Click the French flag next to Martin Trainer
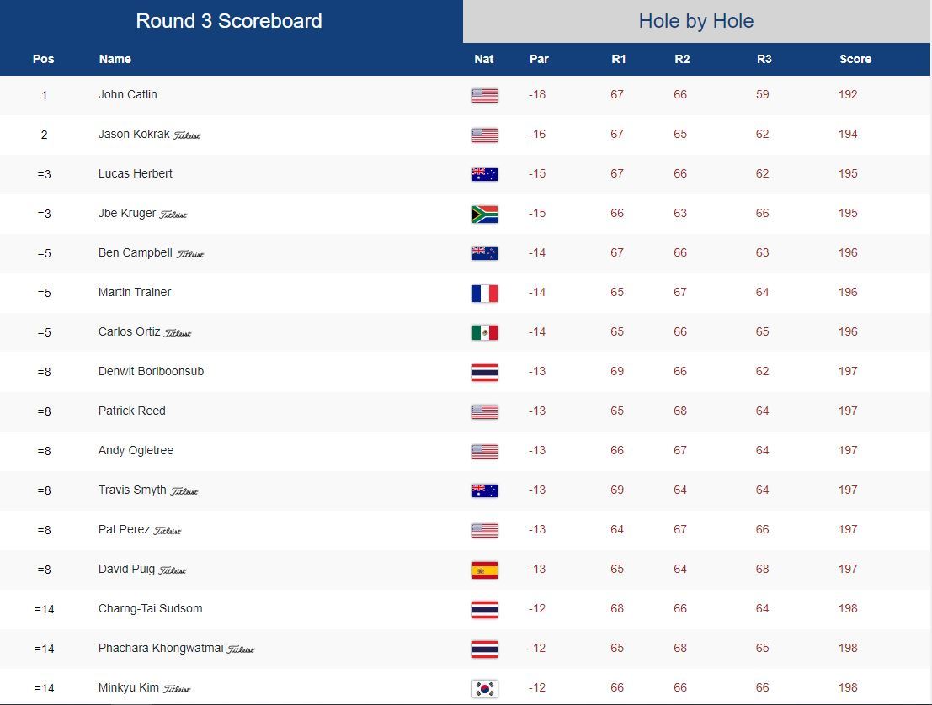 (485, 293)
